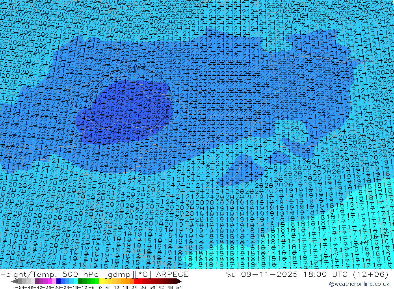The width and height of the screenshot is (394, 289).
Task: Pick the dark blue legend color at -30
Action: point(58,282)
